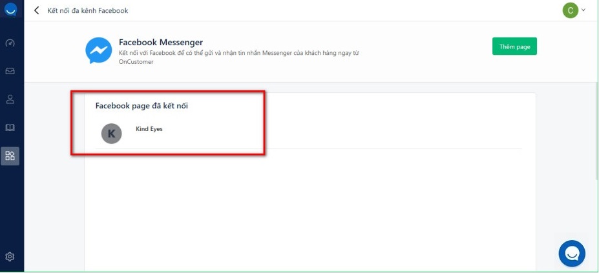Click the Facebook Messenger heading
Viewport: 599px width, 273px height.
161,42
